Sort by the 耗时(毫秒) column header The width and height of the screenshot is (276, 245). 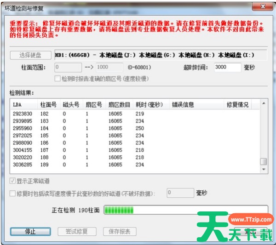coord(150,105)
